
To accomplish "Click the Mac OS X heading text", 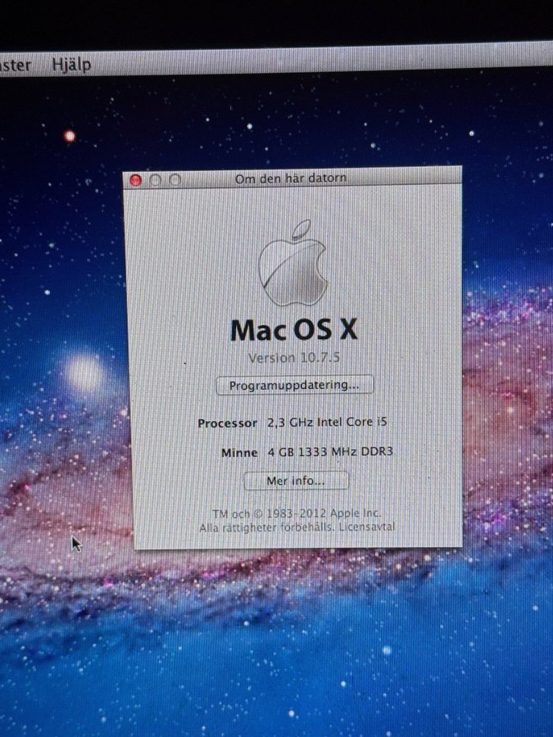I will tap(294, 329).
